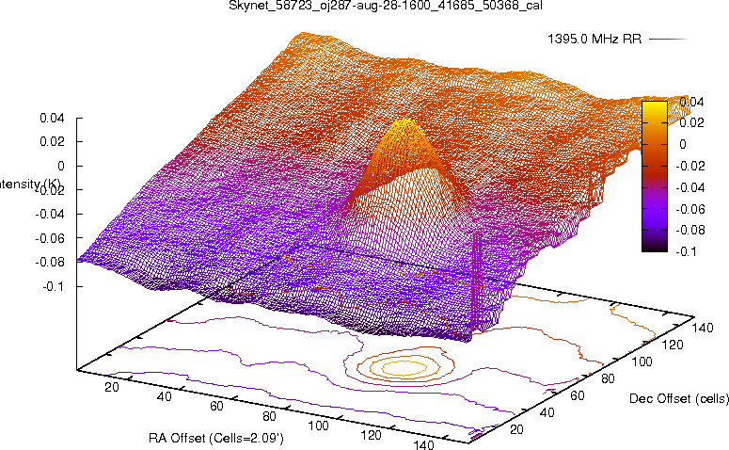Select color bar tick label 0.04
The height and width of the screenshot is (450, 729).
[x=691, y=102]
